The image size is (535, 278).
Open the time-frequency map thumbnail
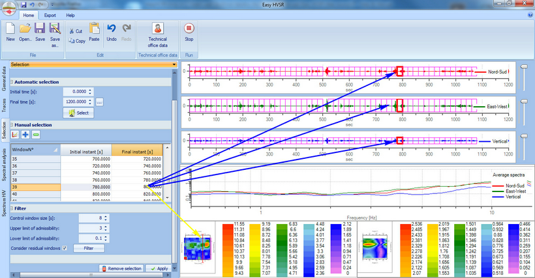tap(198, 247)
